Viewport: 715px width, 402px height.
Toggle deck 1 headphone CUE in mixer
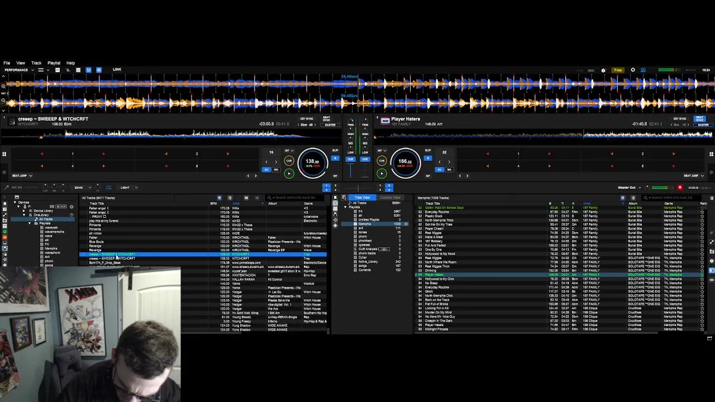(350, 159)
